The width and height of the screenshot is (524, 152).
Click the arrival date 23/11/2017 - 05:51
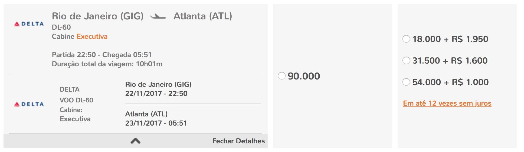click(x=156, y=123)
